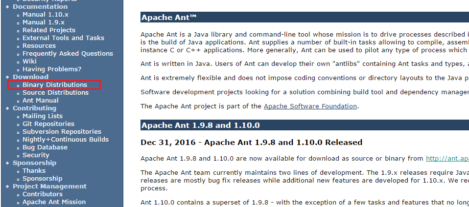Open External Tools and Tasks

(64, 38)
